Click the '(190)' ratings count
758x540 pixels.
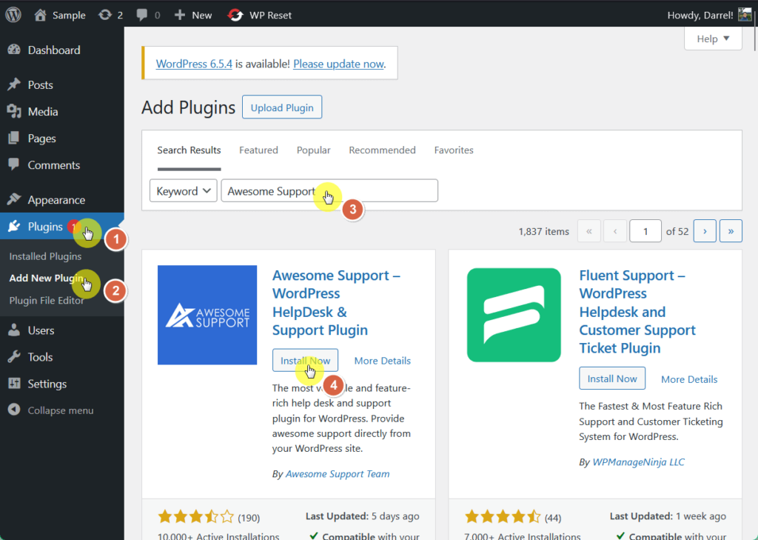(x=249, y=518)
